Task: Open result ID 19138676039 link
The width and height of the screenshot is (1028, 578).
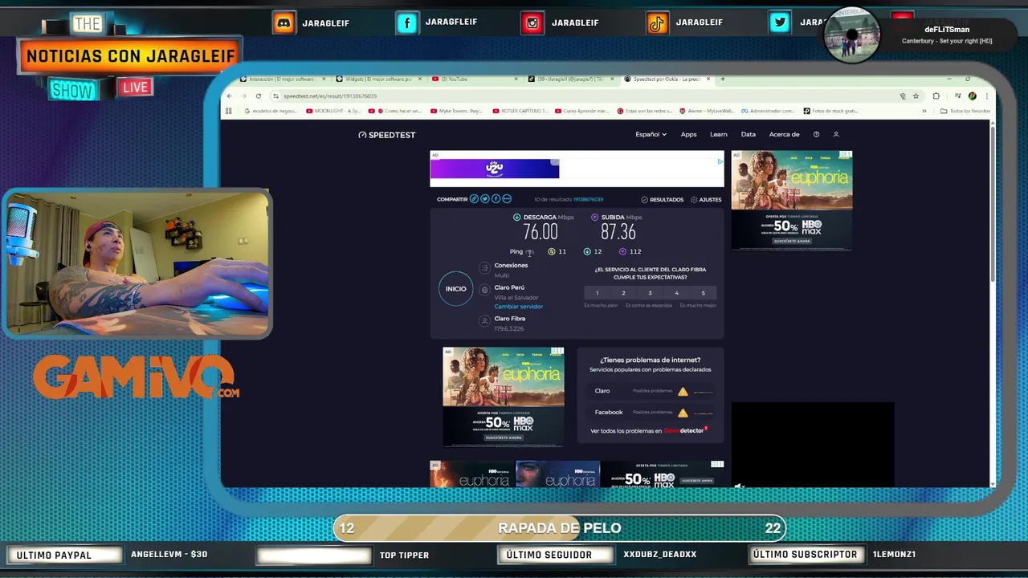Action: click(589, 200)
